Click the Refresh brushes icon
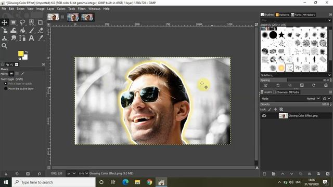 point(314,85)
